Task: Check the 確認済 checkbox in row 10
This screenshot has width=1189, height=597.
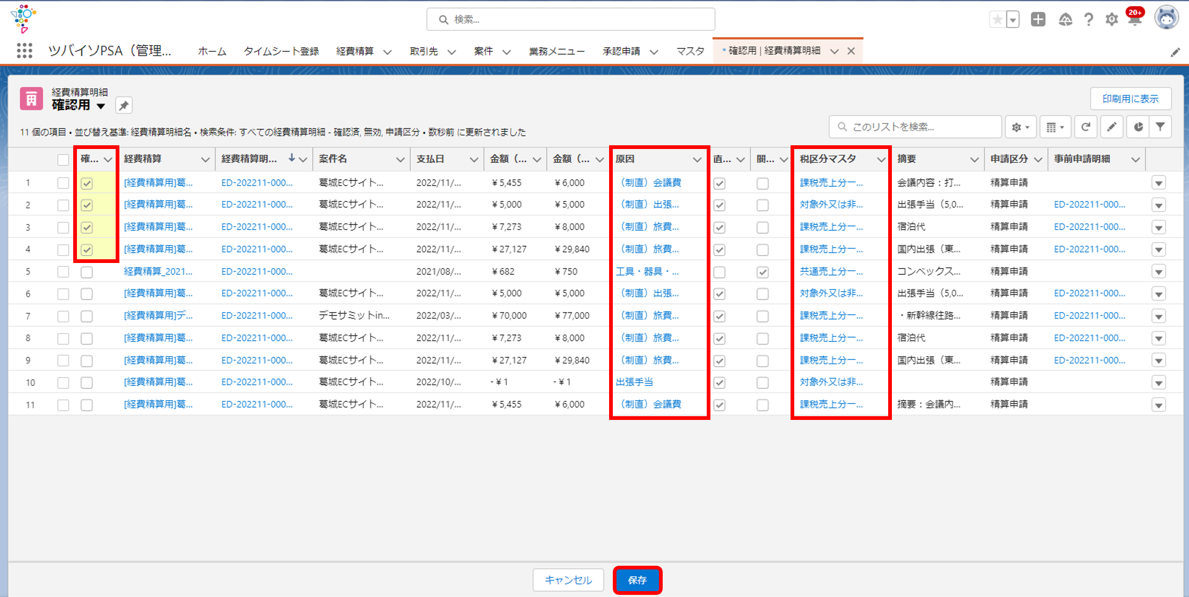Action: coord(87,383)
